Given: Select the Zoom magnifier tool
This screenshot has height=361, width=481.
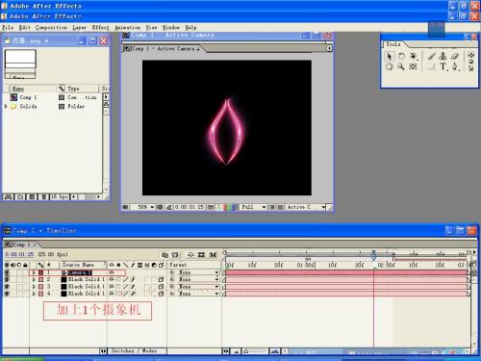Looking at the screenshot, I should click(401, 66).
